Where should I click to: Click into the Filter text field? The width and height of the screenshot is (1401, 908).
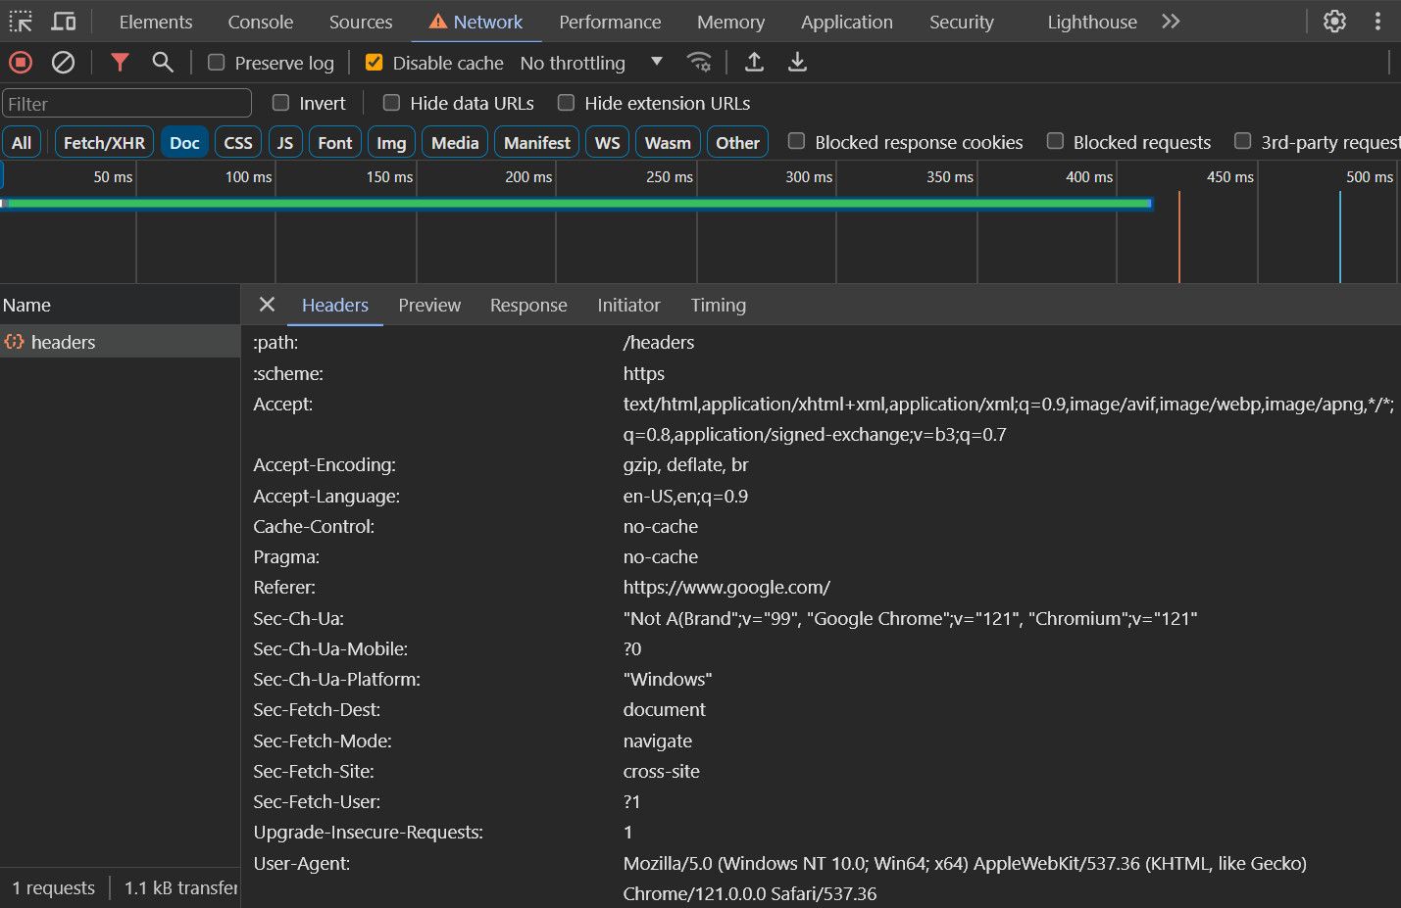tap(126, 104)
